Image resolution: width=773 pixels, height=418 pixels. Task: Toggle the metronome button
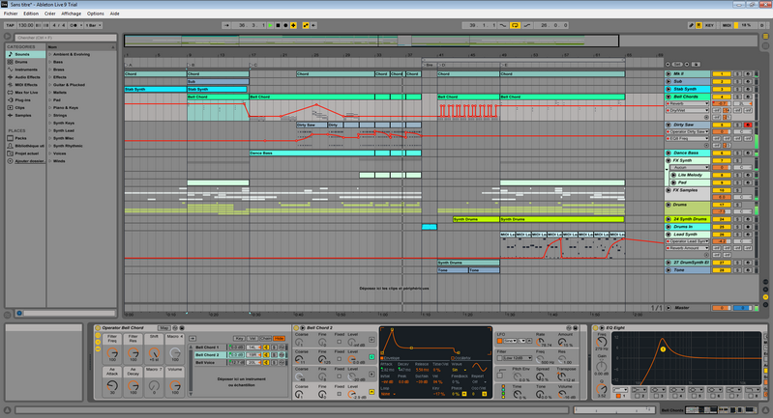[x=75, y=25]
